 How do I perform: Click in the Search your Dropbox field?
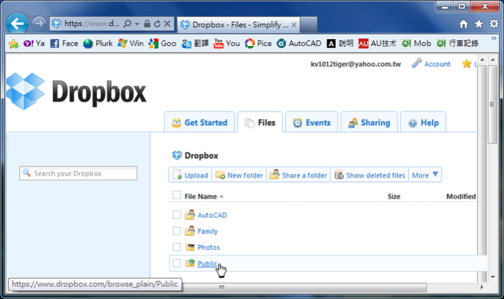click(78, 174)
